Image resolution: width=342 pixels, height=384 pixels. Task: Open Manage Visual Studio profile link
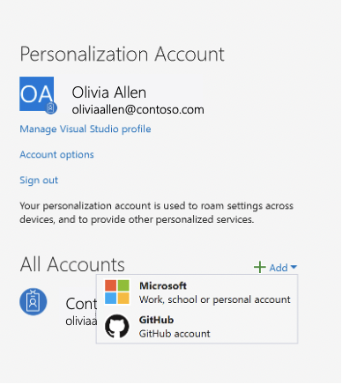[85, 129]
